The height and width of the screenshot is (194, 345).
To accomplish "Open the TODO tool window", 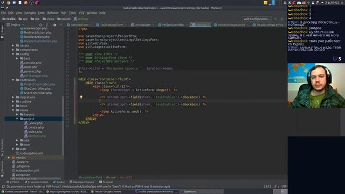I will pyautogui.click(x=13, y=182).
